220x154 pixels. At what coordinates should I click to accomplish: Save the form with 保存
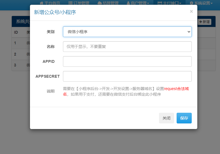(184, 118)
